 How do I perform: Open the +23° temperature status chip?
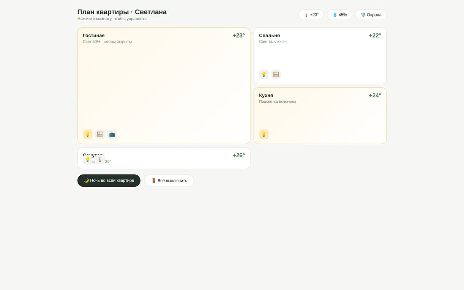pyautogui.click(x=311, y=15)
